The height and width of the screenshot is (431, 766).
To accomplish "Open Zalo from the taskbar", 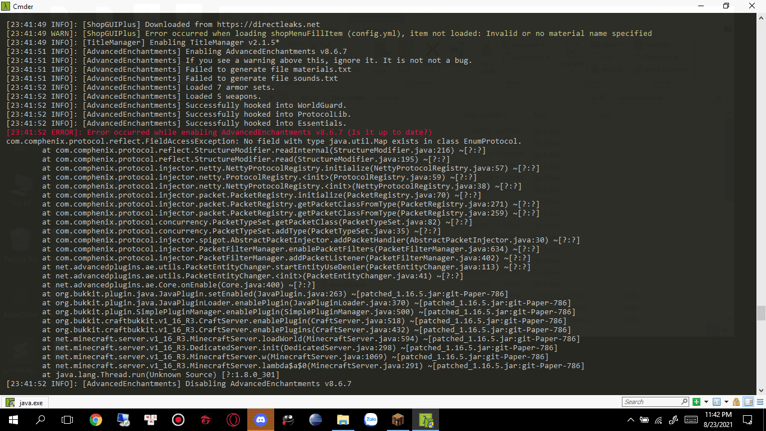I will pyautogui.click(x=371, y=419).
